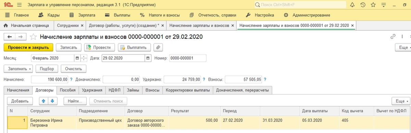The width and height of the screenshot is (411, 133).
Task: Go back with left arrow button
Action: tap(10, 37)
